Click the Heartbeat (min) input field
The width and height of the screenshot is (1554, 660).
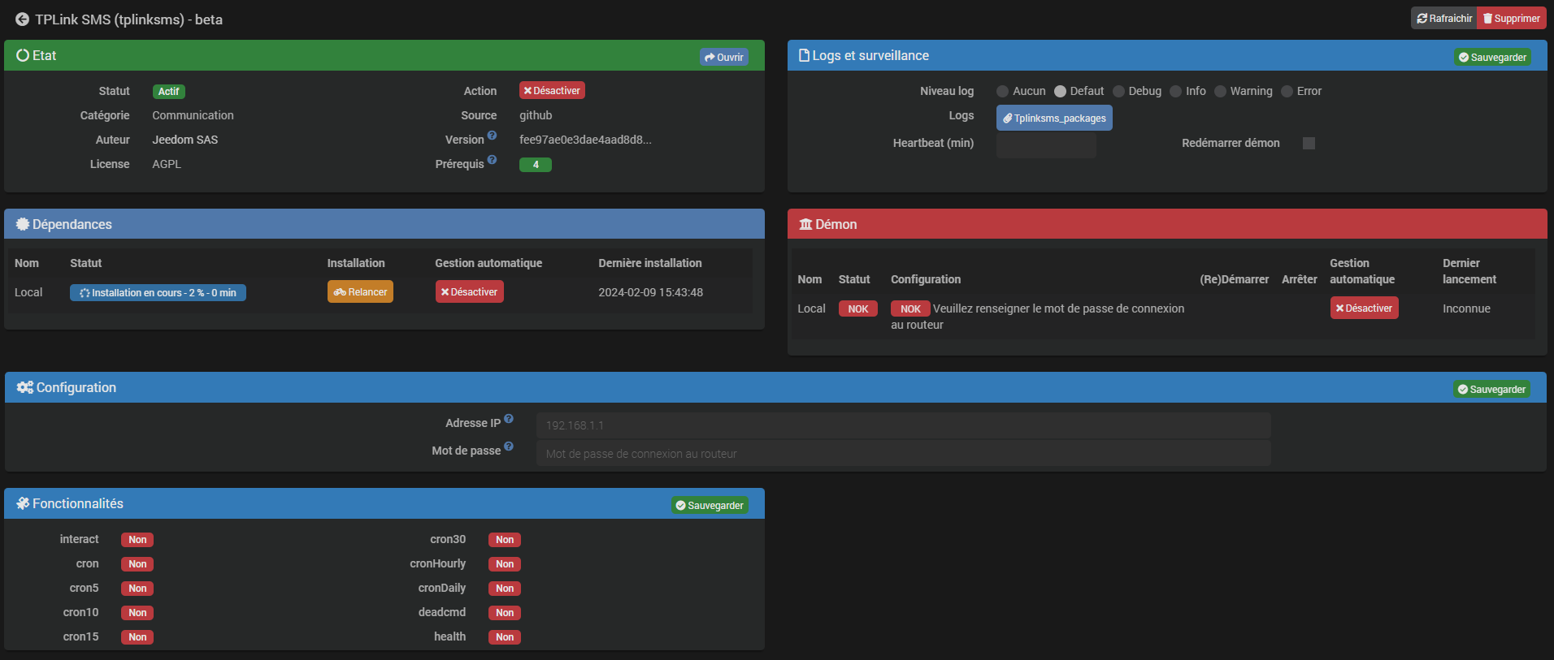tap(1046, 145)
